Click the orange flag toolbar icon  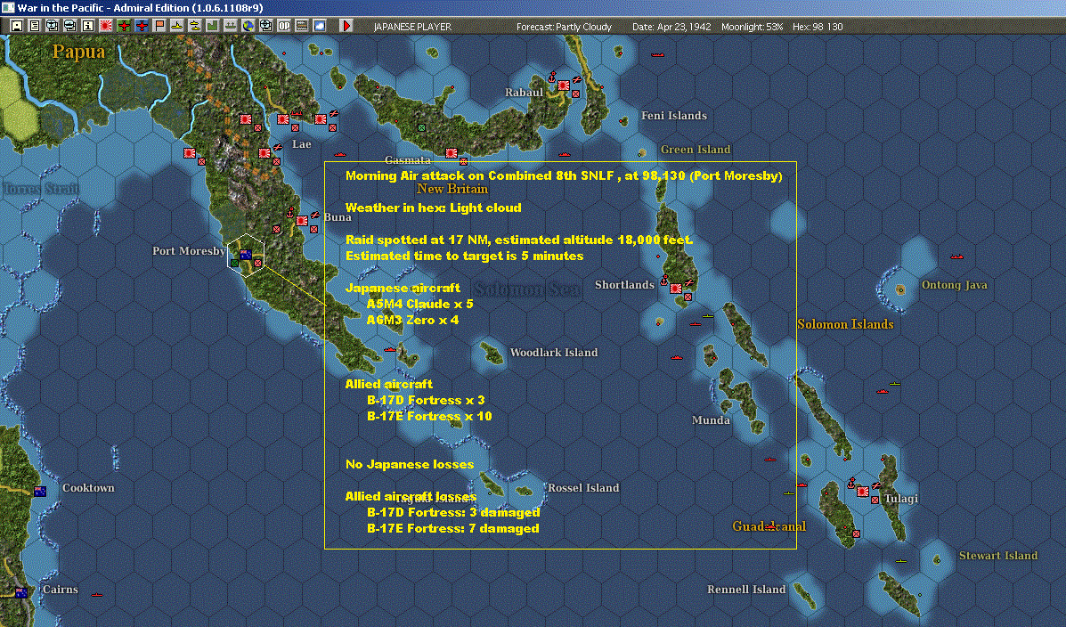coord(159,26)
